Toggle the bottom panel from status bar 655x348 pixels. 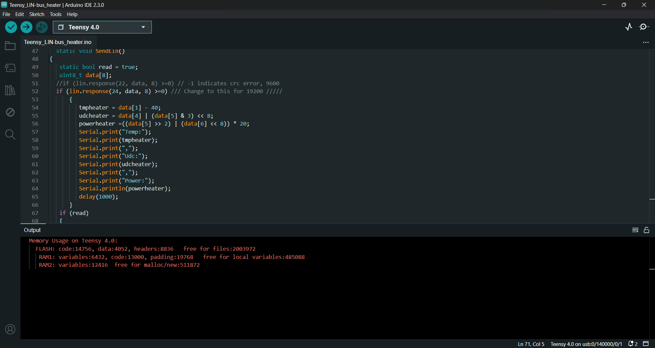point(646,344)
